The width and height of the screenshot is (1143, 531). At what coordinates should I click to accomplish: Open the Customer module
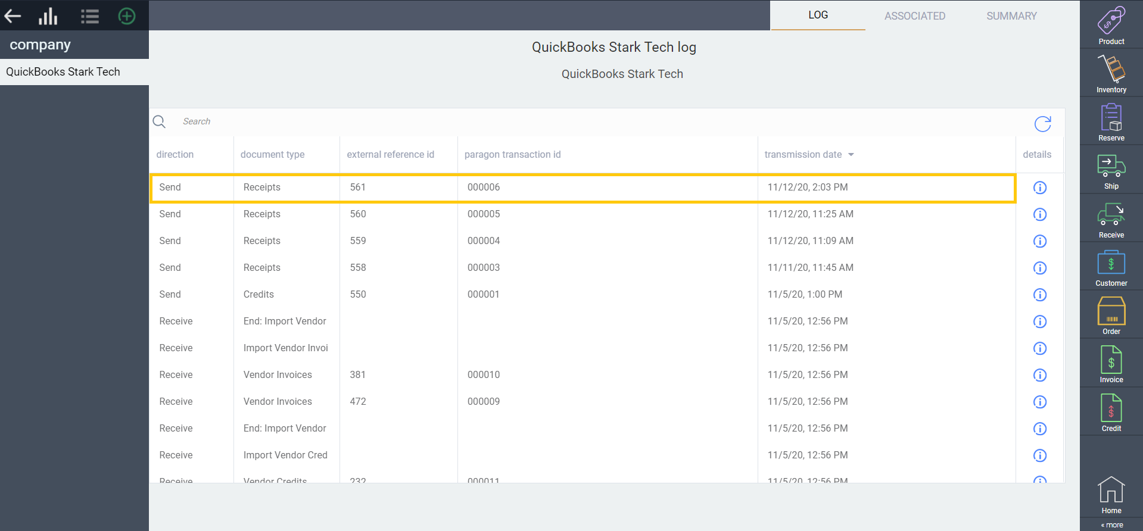(1111, 268)
